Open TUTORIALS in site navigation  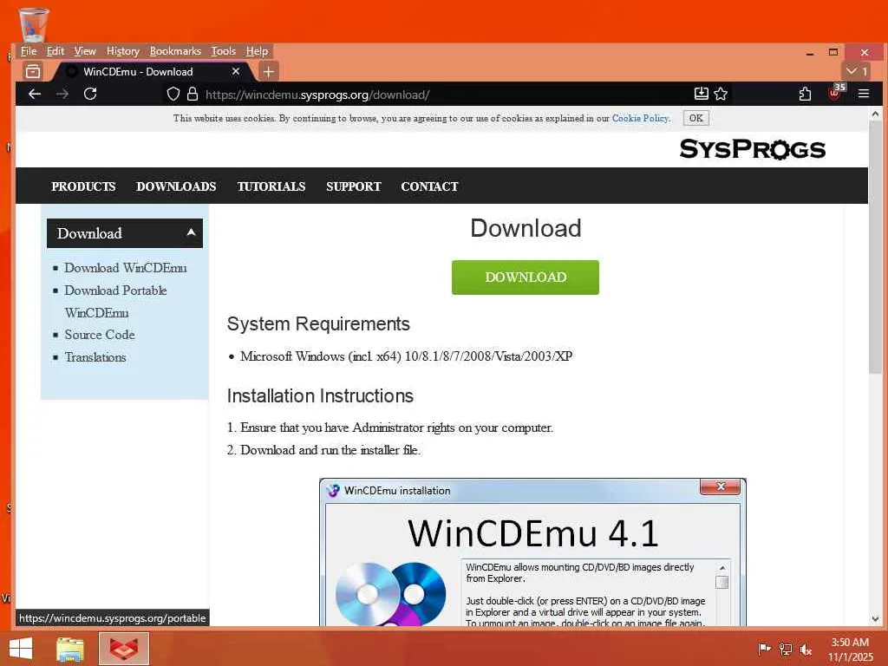pyautogui.click(x=271, y=186)
